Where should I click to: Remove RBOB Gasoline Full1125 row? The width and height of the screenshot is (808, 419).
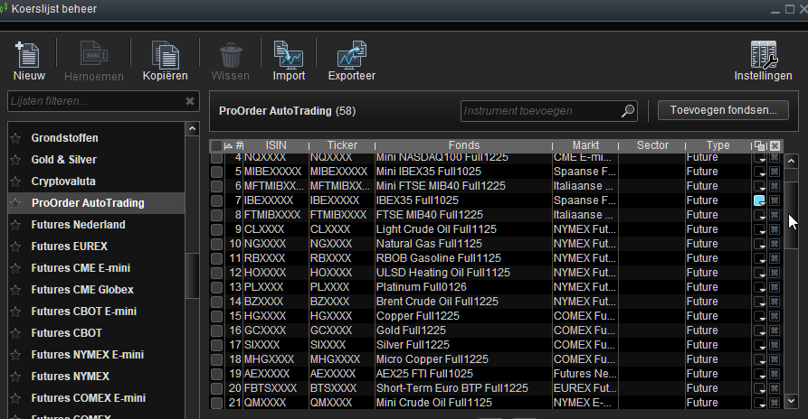point(775,258)
